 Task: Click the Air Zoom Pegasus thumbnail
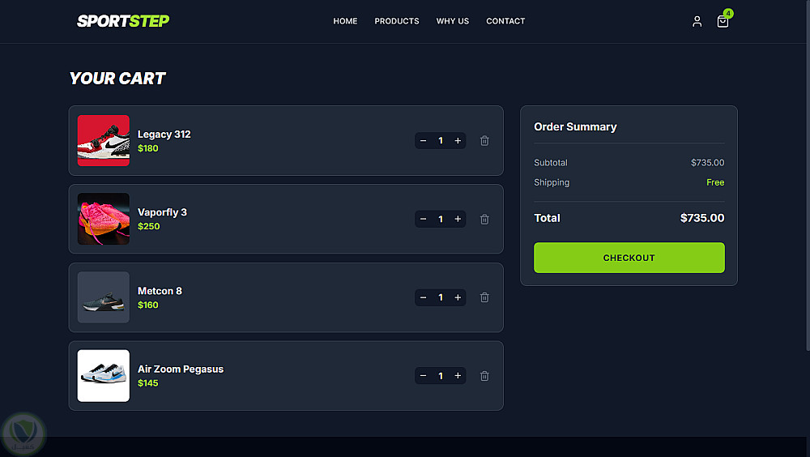[104, 376]
